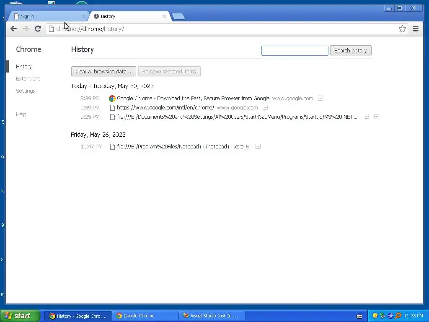Bookmark this page with the star icon
This screenshot has height=322, width=429.
coord(402,29)
